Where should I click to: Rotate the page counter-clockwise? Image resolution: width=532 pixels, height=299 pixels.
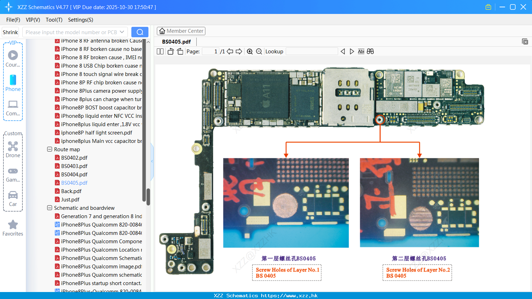(x=170, y=52)
